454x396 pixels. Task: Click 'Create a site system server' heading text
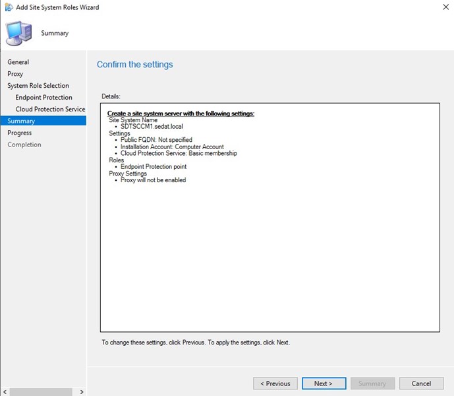pos(181,113)
